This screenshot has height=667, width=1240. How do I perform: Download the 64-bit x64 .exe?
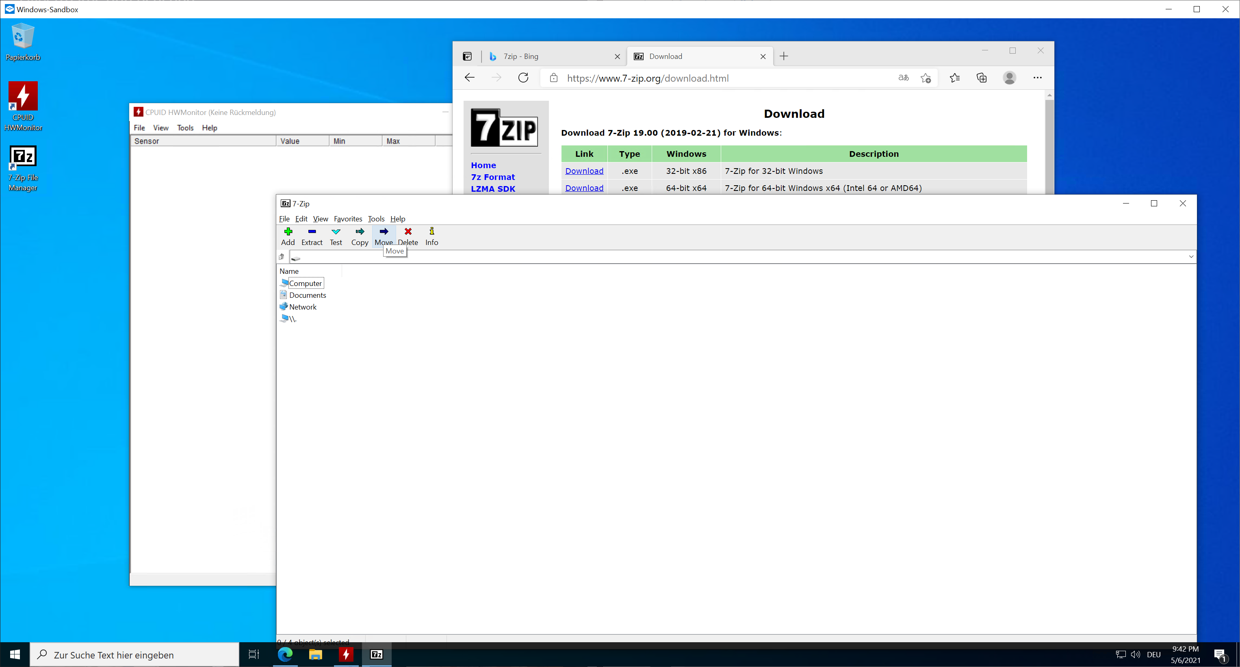[x=584, y=188]
